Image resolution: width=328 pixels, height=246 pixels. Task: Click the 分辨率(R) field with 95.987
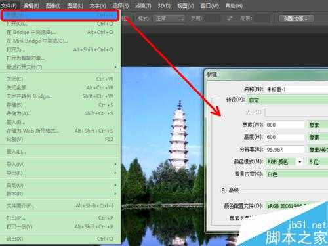coord(285,150)
